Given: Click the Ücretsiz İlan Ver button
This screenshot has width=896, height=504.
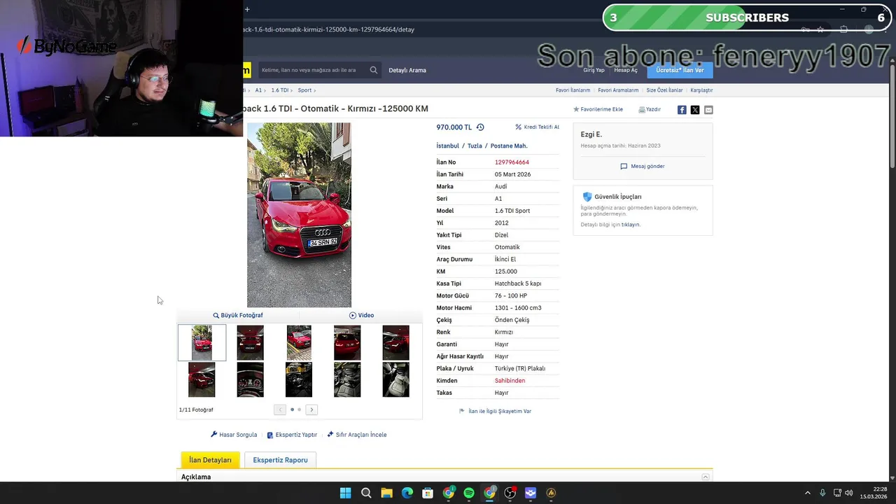Looking at the screenshot, I should click(680, 70).
